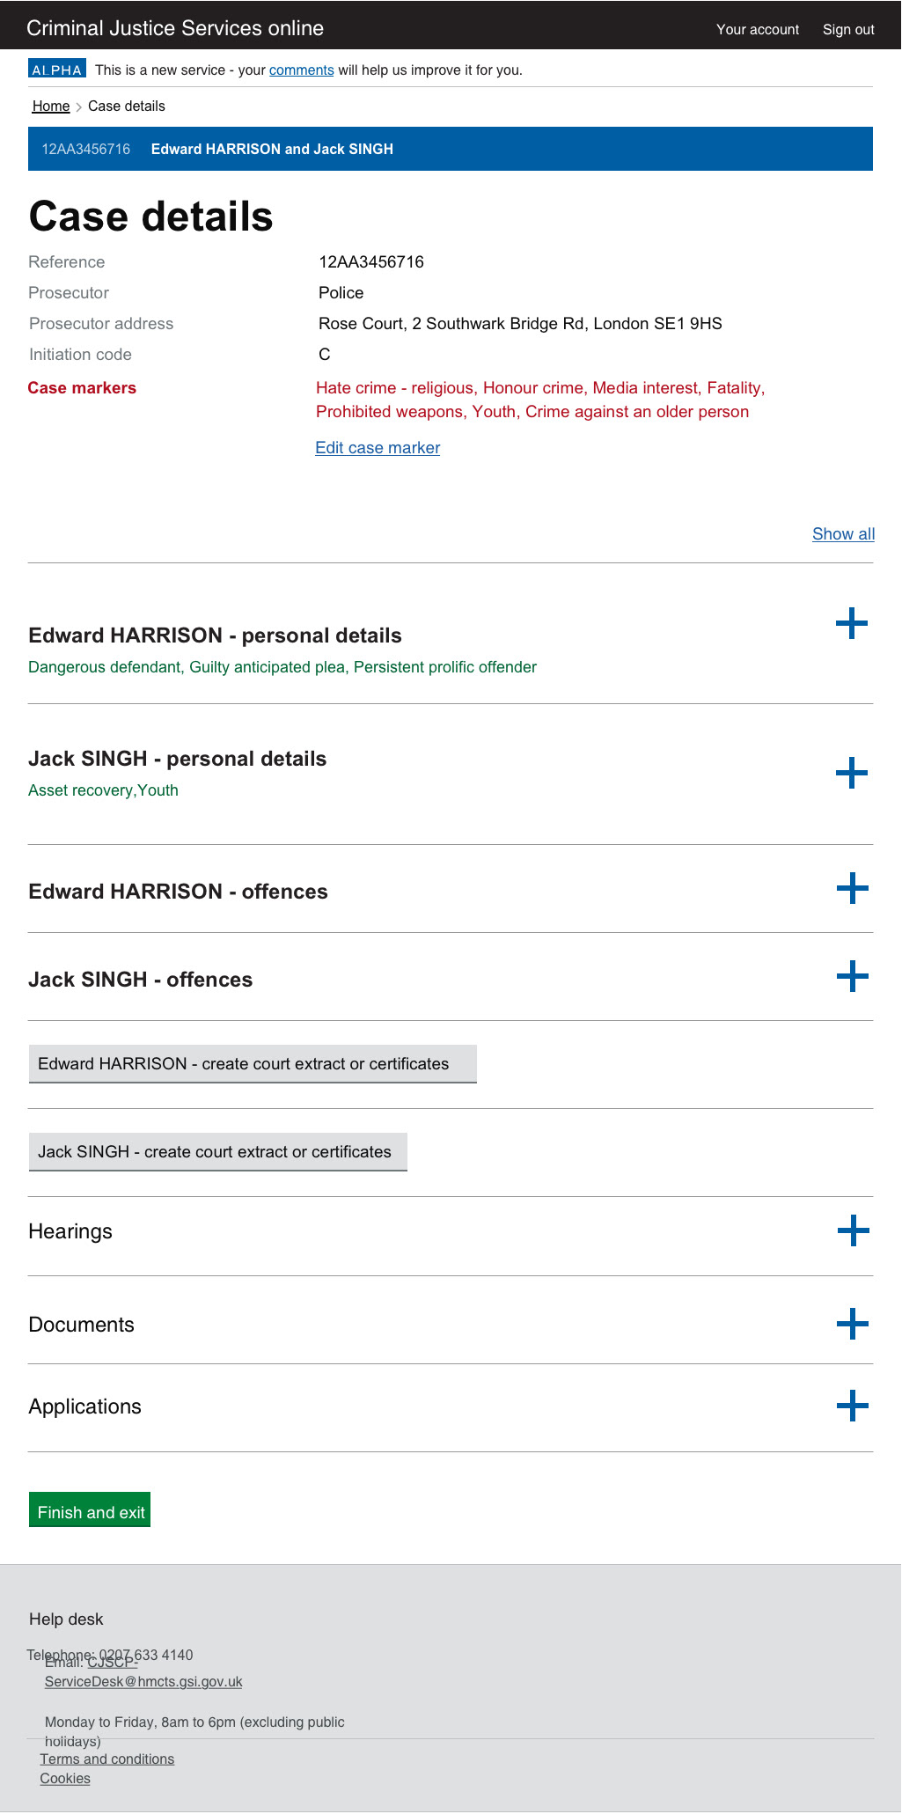Expand the Applications section heading
Image resolution: width=902 pixels, height=1814 pixels.
click(84, 1406)
